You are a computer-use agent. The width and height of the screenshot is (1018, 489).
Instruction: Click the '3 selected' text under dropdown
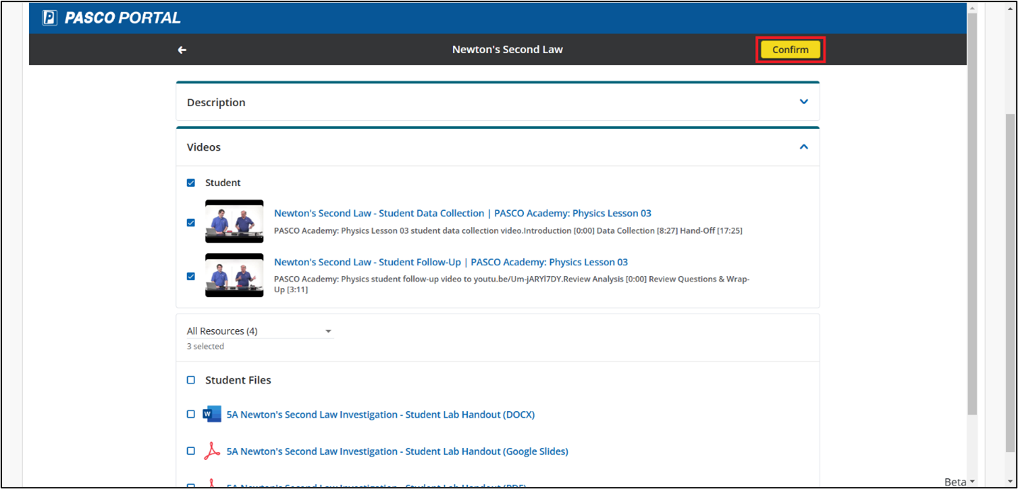[206, 346]
